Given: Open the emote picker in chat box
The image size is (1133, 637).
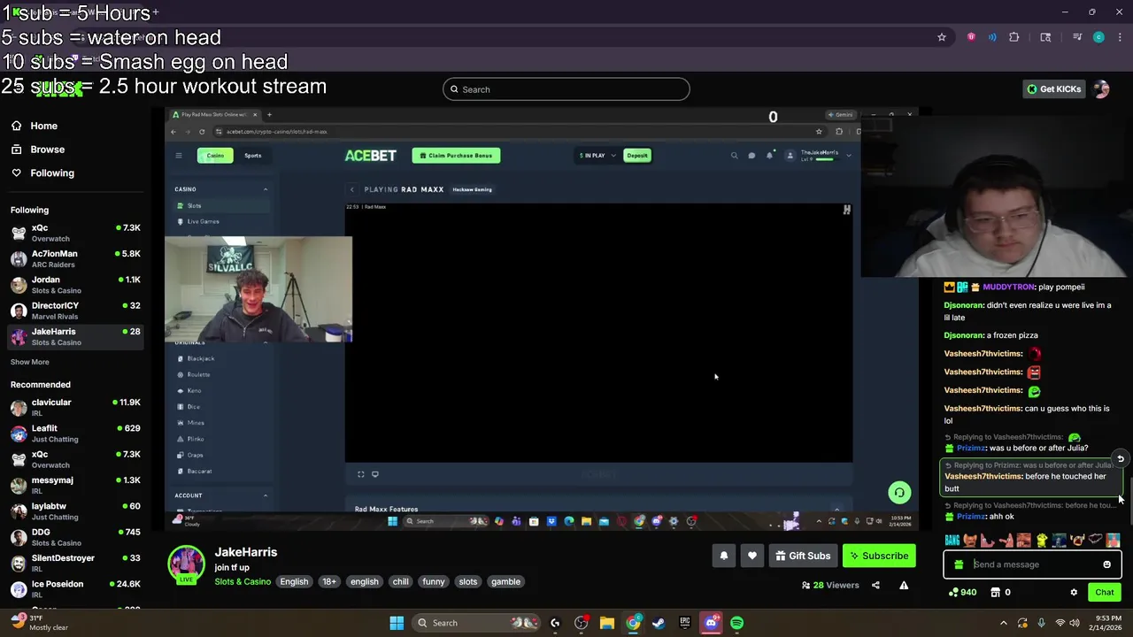Looking at the screenshot, I should coord(1106,564).
